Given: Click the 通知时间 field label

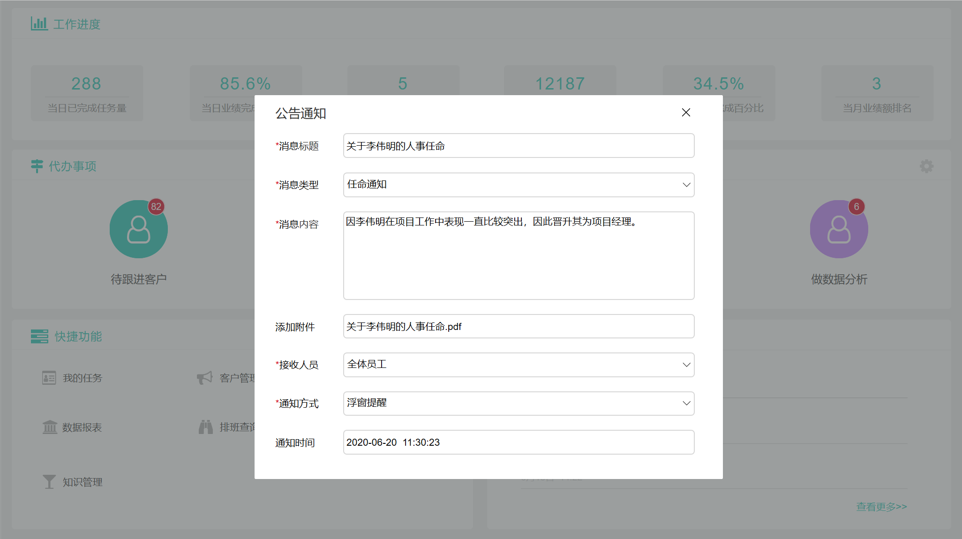Looking at the screenshot, I should coord(295,443).
